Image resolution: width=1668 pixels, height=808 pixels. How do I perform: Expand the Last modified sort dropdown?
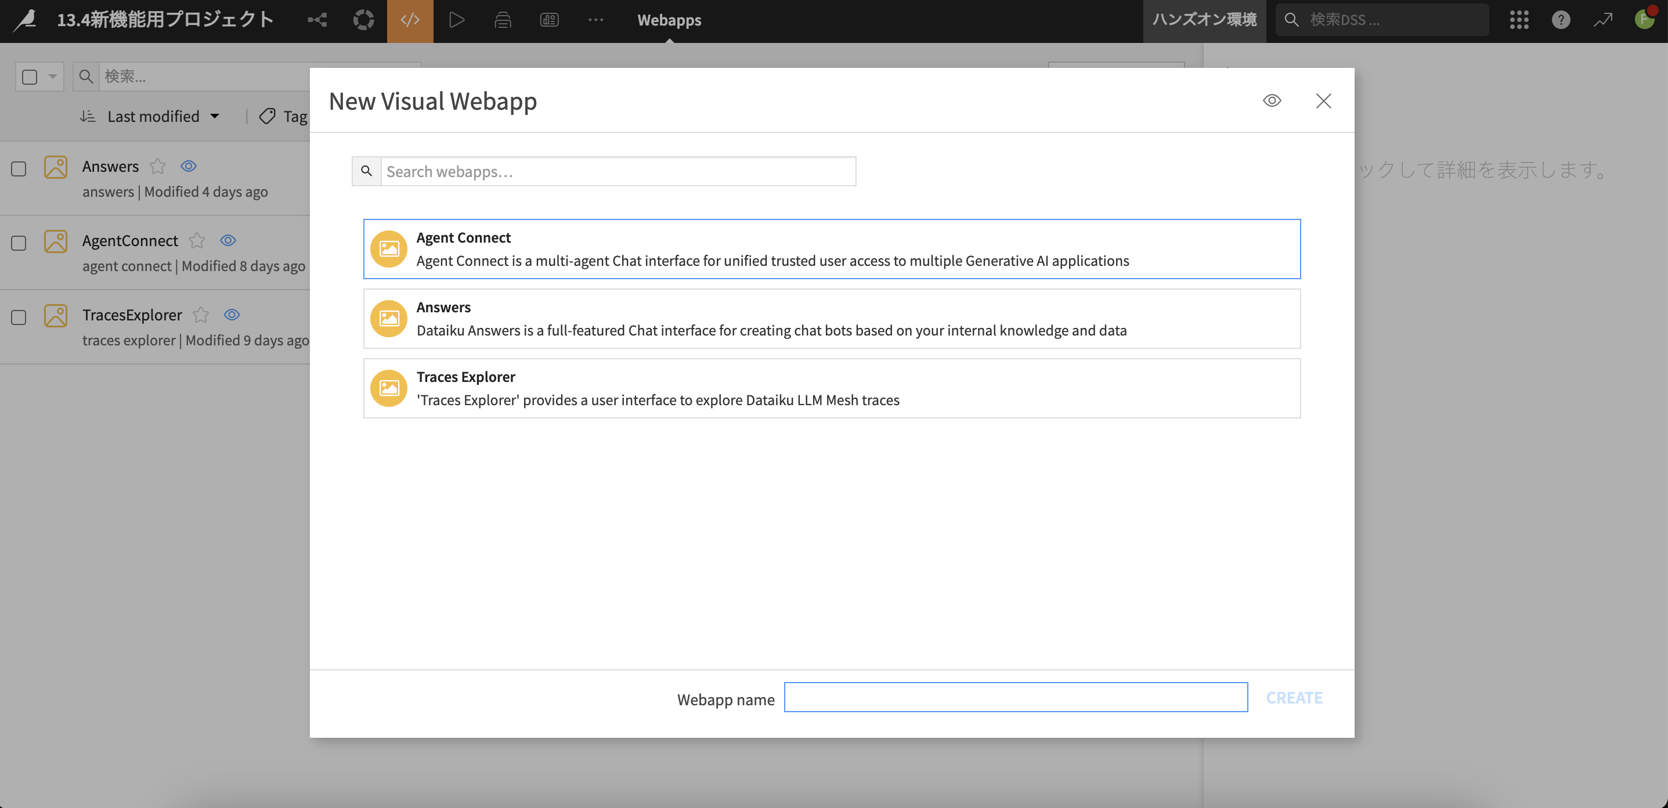click(162, 117)
